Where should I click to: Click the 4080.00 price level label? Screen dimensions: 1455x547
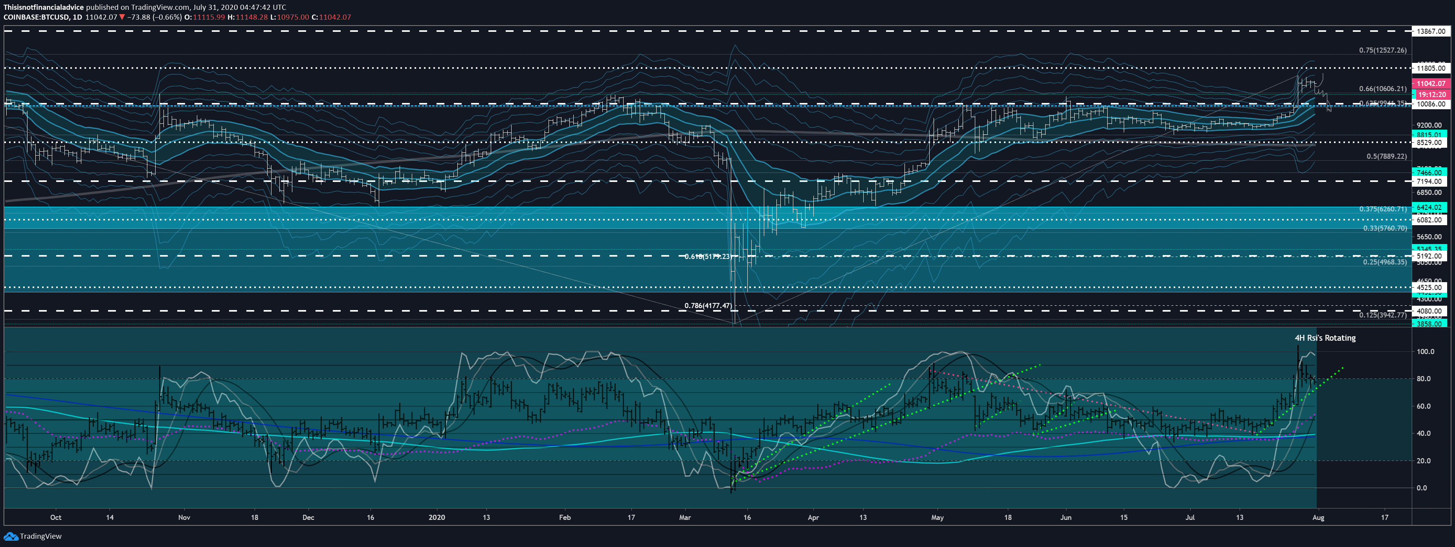[1430, 311]
